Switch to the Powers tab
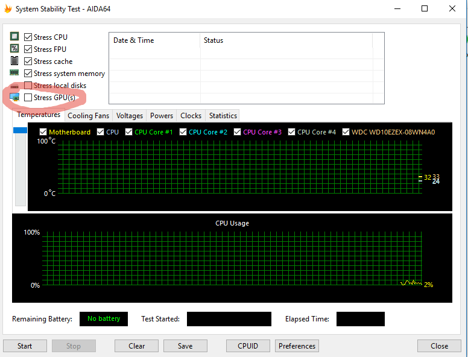This screenshot has width=468, height=357. coord(162,116)
